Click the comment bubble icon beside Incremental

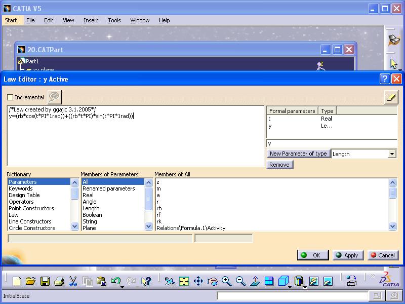(x=54, y=97)
